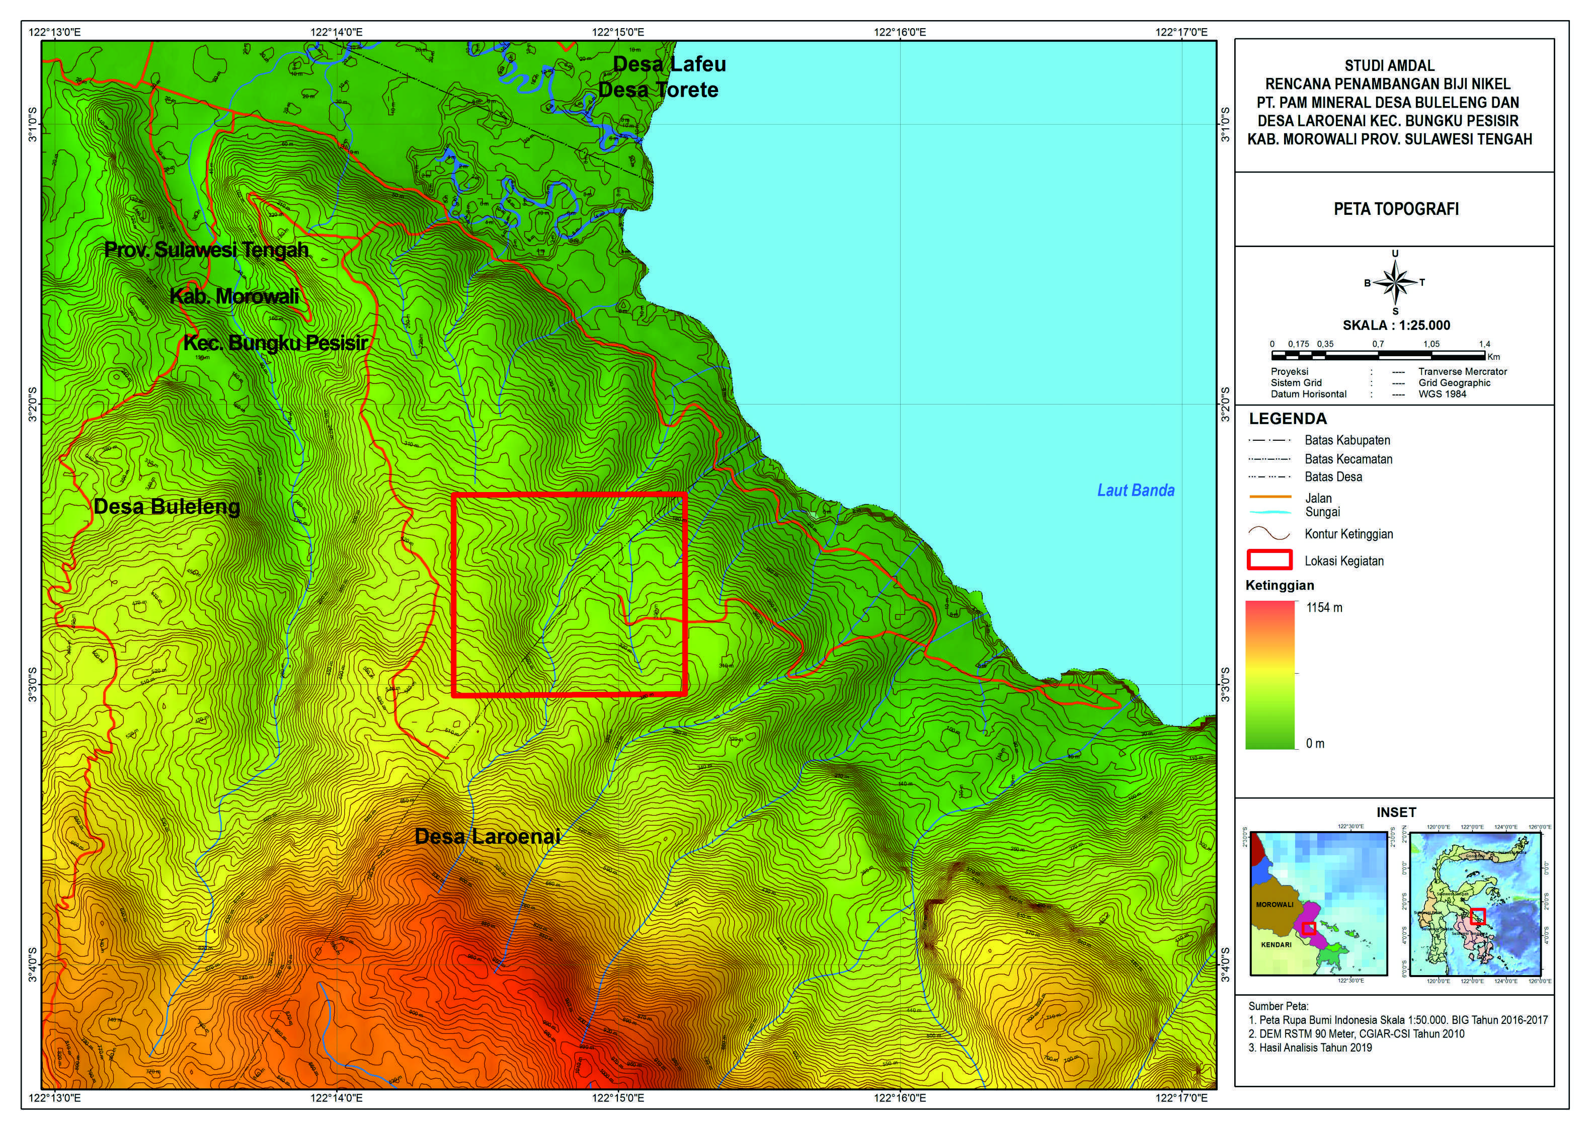Click the STUDI AMDAL title heading
Screen dimensions: 1594x1128
click(1389, 65)
